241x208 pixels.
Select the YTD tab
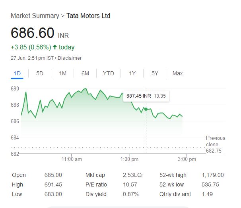coord(108,73)
